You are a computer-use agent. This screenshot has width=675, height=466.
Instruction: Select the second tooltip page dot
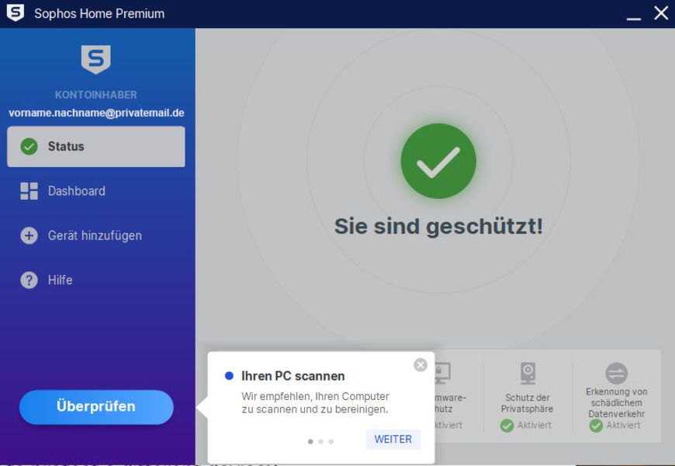tap(320, 441)
